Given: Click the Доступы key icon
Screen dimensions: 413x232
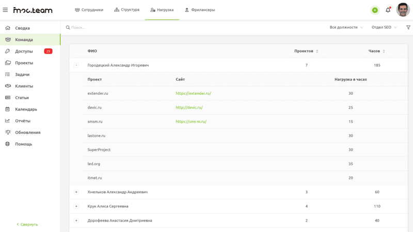Looking at the screenshot, I should click(8, 51).
